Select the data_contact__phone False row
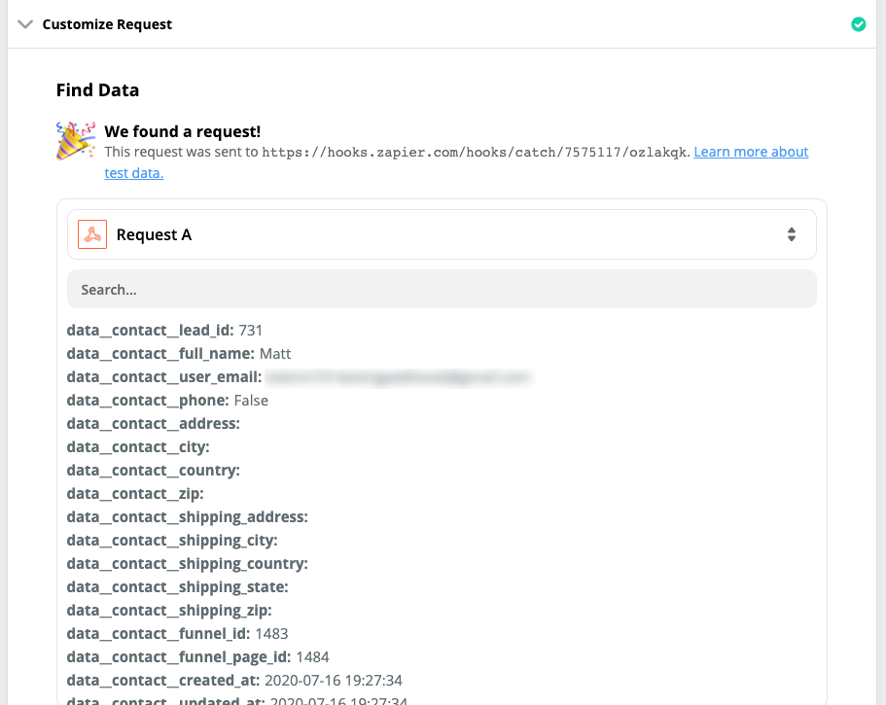The width and height of the screenshot is (886, 705). [x=167, y=401]
